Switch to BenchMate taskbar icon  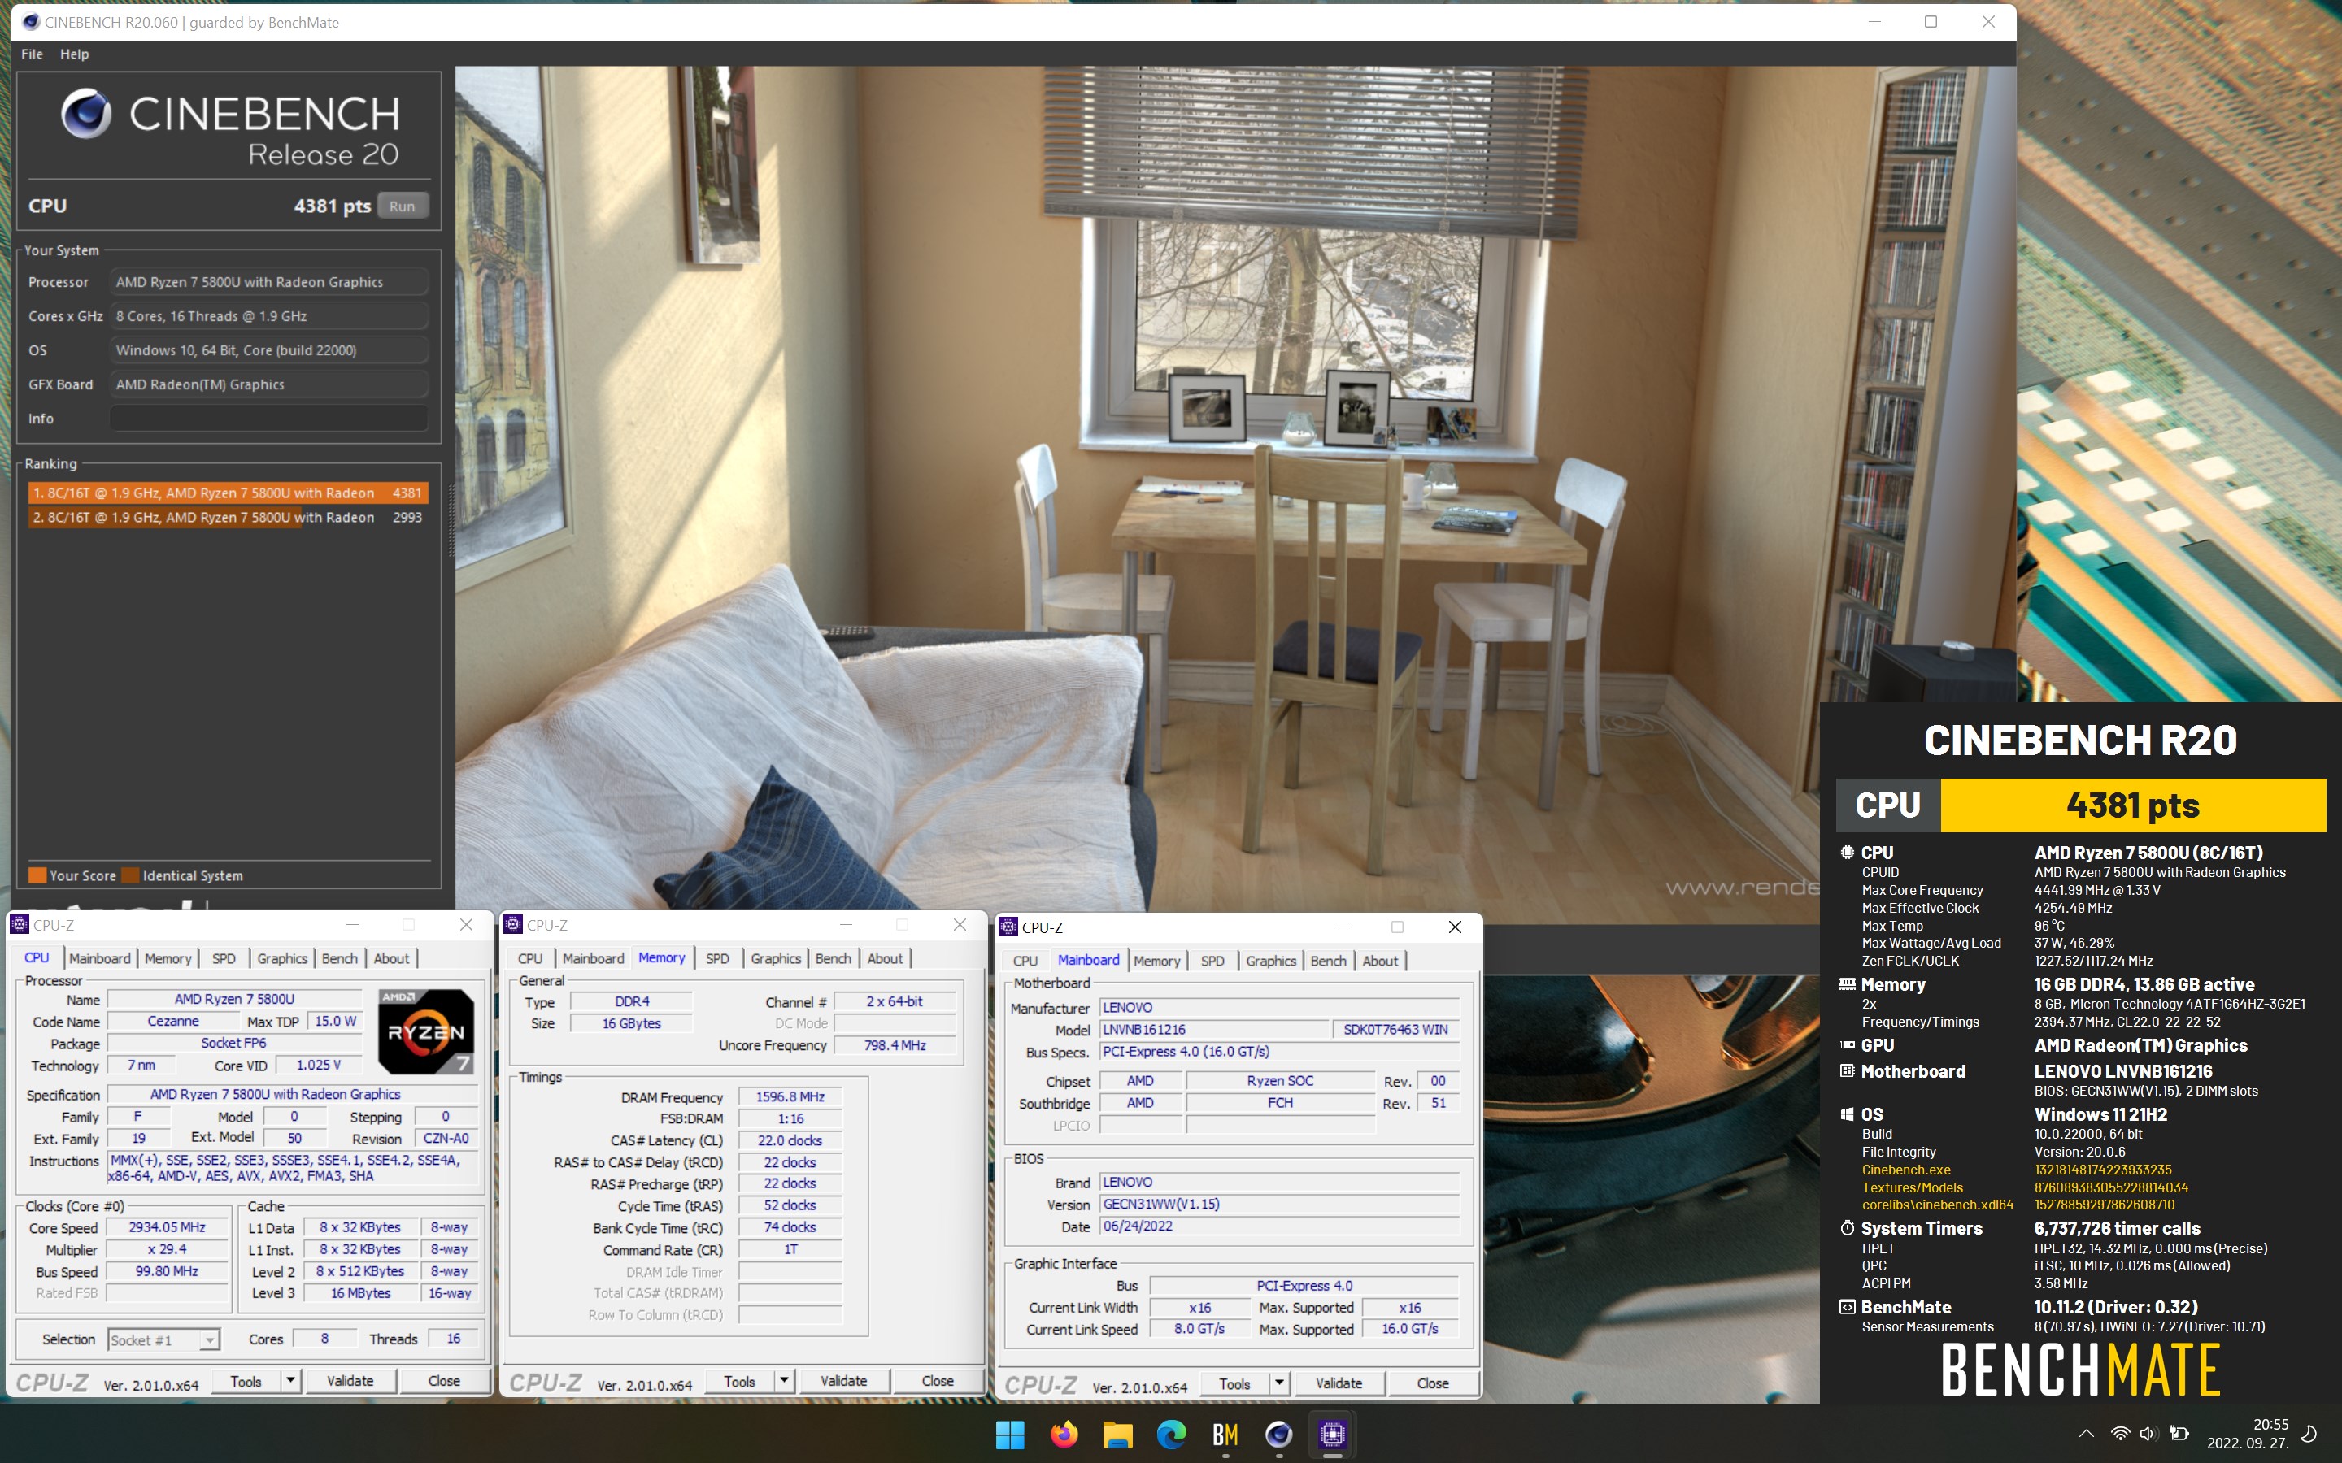coord(1225,1434)
